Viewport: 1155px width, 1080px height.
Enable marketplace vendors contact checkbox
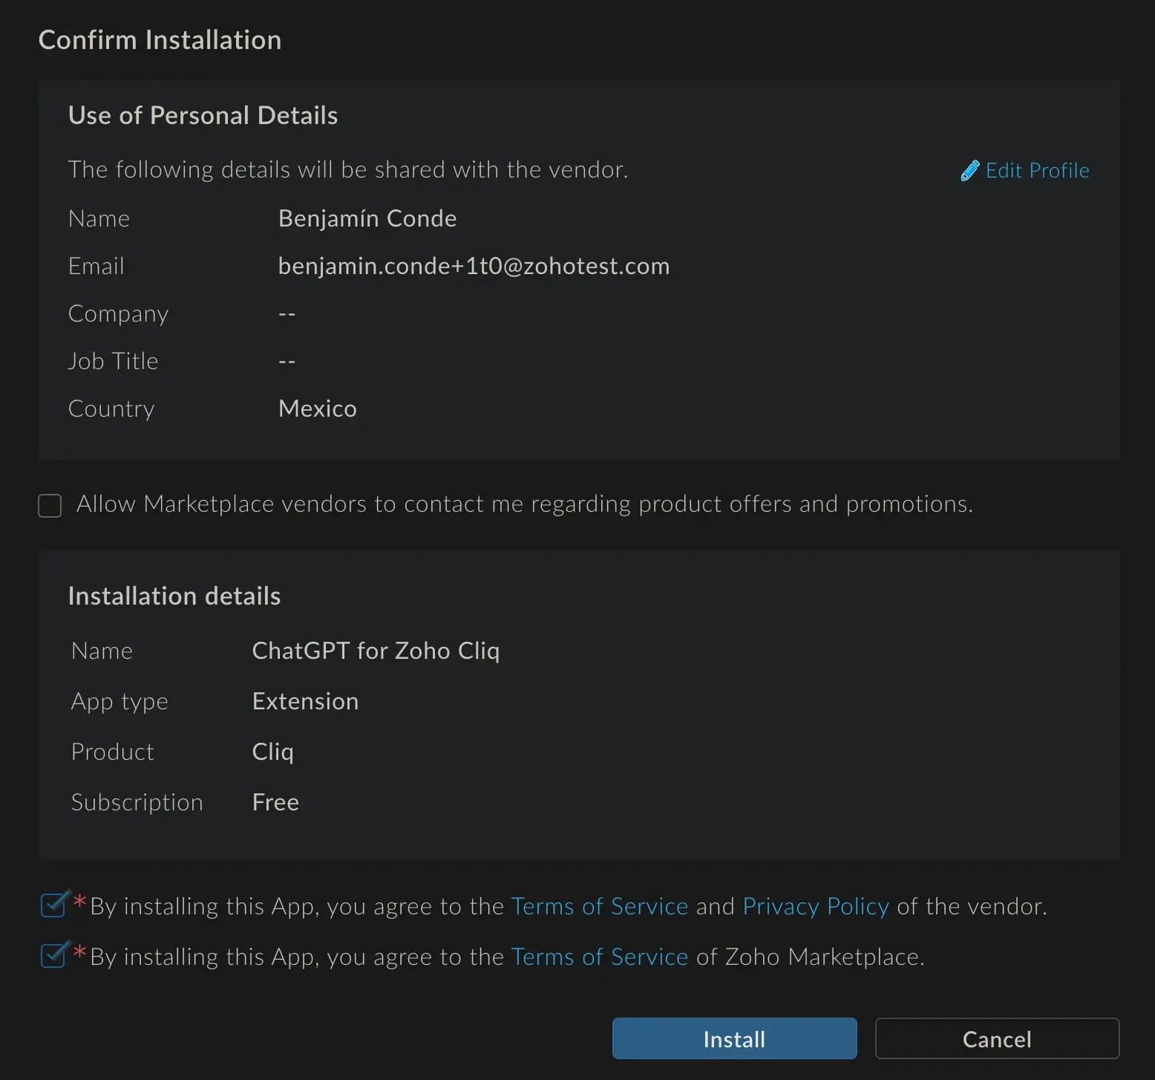(50, 506)
